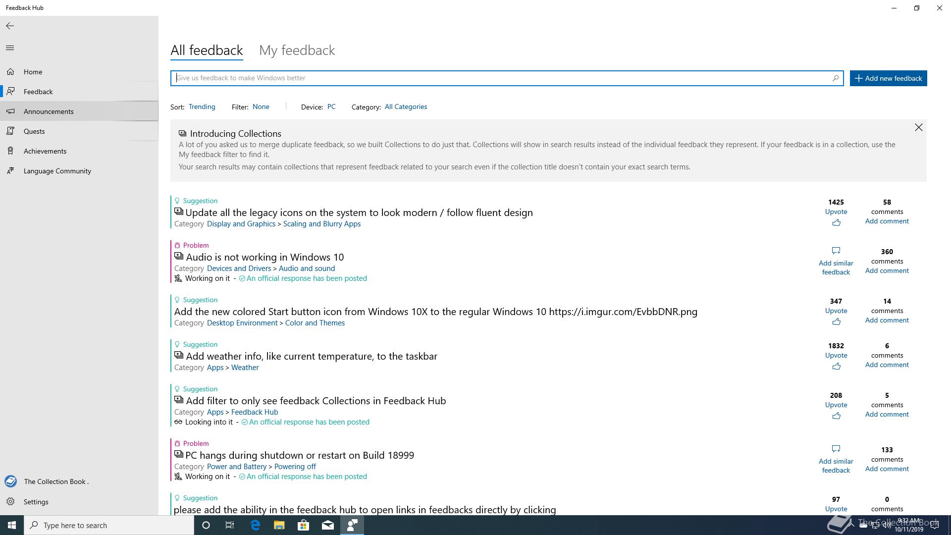Click thumbs-up icon for Collections filter suggestion
This screenshot has height=535, width=951.
tap(836, 416)
